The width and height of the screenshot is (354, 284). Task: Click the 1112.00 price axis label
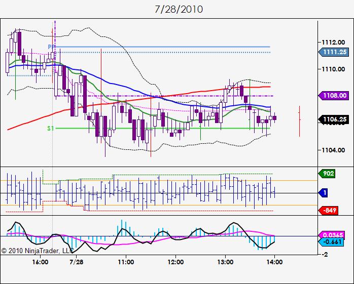tap(333, 42)
